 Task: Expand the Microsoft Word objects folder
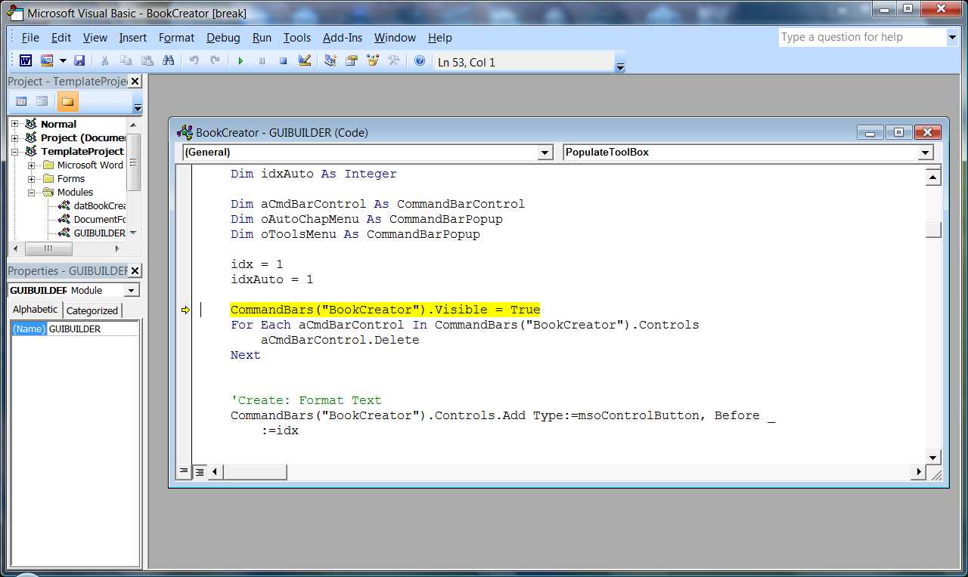coord(32,165)
